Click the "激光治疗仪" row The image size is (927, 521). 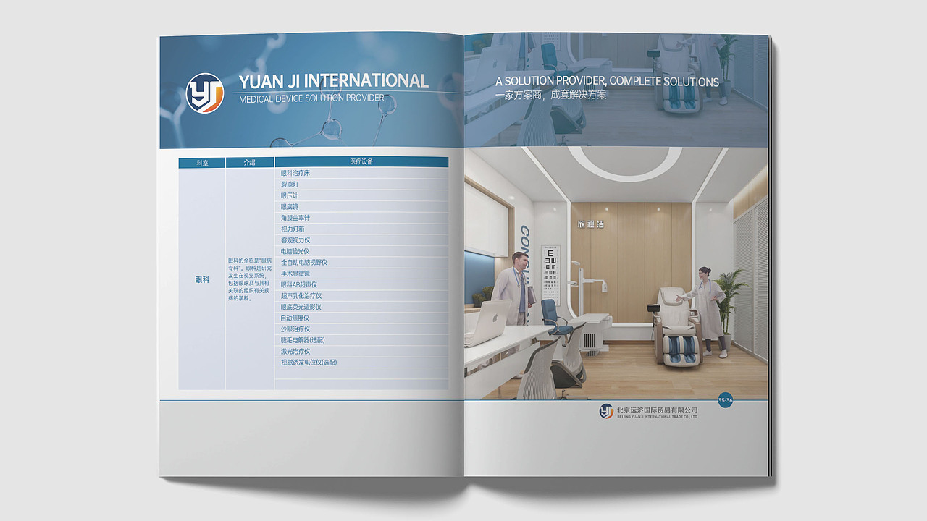[361, 351]
